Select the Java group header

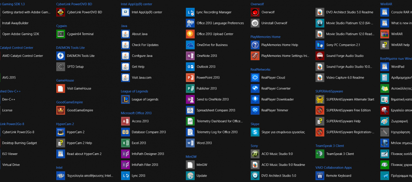[124, 26]
